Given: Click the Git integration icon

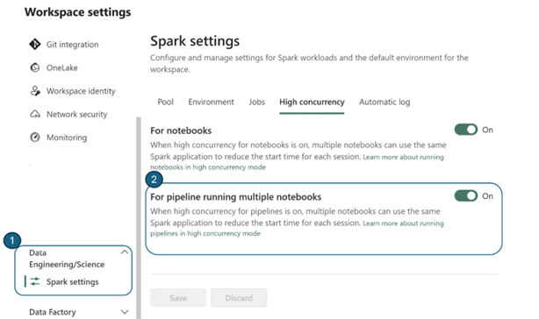Looking at the screenshot, I should click(35, 44).
